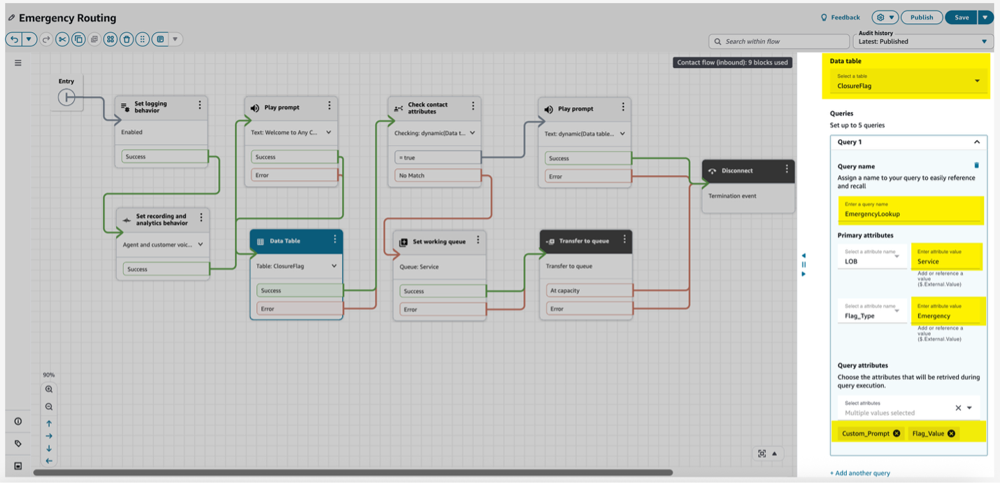Click the horizontal canvas scrollbar
Image resolution: width=1000 pixels, height=485 pixels.
350,472
